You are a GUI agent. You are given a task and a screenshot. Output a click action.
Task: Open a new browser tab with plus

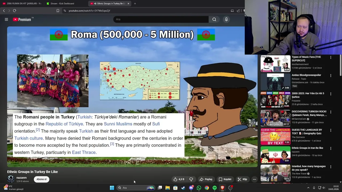135,3
